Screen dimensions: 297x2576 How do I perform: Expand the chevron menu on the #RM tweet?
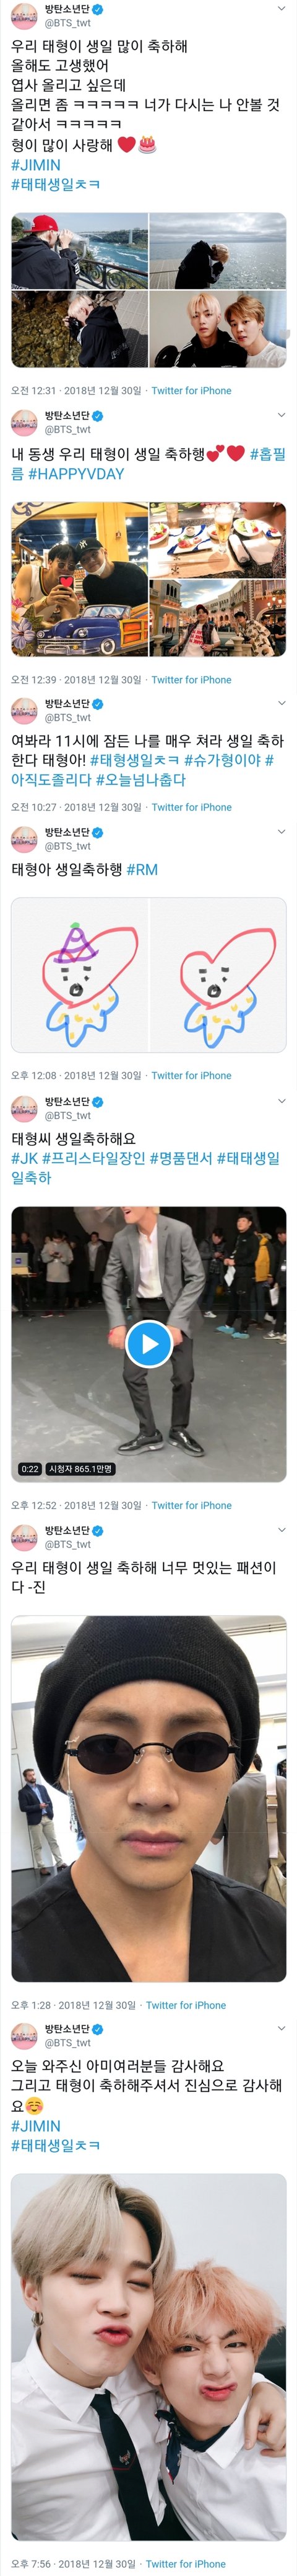tap(281, 832)
